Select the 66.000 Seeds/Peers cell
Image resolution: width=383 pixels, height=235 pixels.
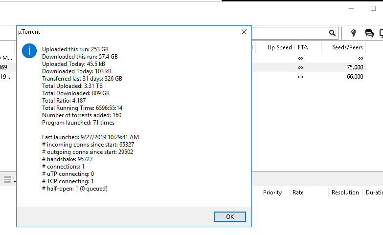tap(355, 77)
